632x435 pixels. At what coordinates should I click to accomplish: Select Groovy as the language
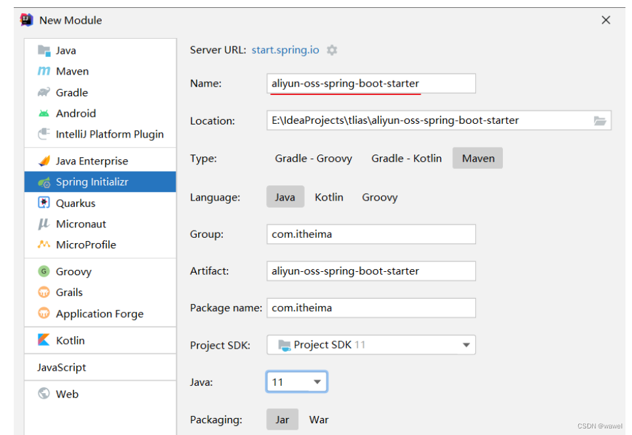[380, 197]
